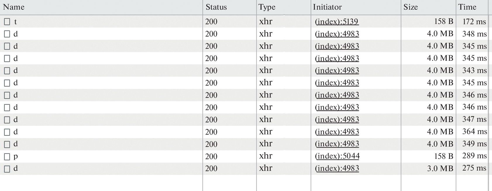Click the icon in the 364 ms request row

[7, 132]
